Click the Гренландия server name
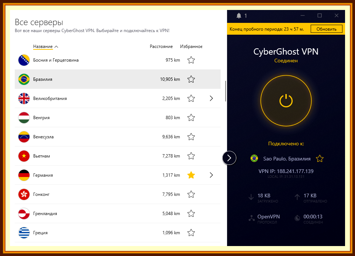Image resolution: width=355 pixels, height=256 pixels. [x=45, y=214]
